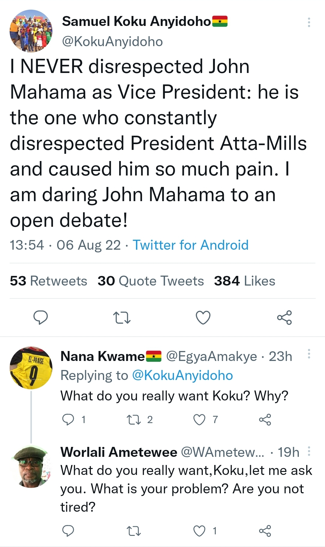
Task: Open more options on Worlali Ametewee's reply
Action: click(309, 451)
